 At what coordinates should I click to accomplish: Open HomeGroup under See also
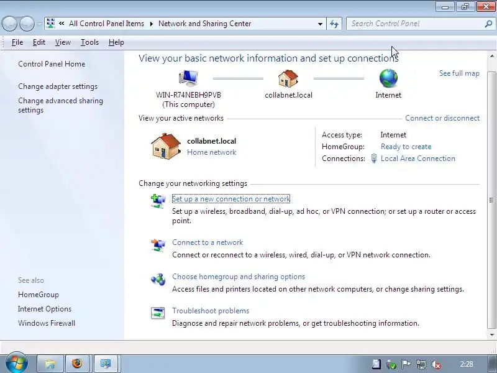tap(39, 295)
